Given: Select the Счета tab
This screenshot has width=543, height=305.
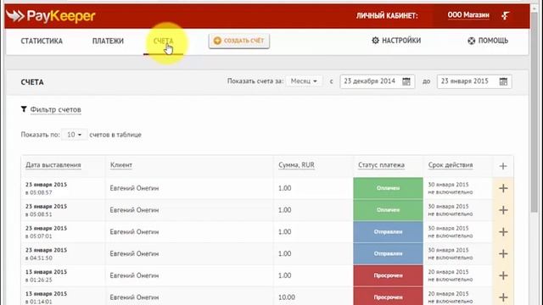Looking at the screenshot, I should [163, 41].
